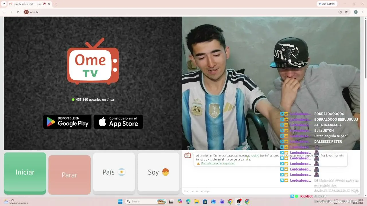Image resolution: width=367 pixels, height=206 pixels.
Task: Open the Windows Start menu
Action: (120, 201)
